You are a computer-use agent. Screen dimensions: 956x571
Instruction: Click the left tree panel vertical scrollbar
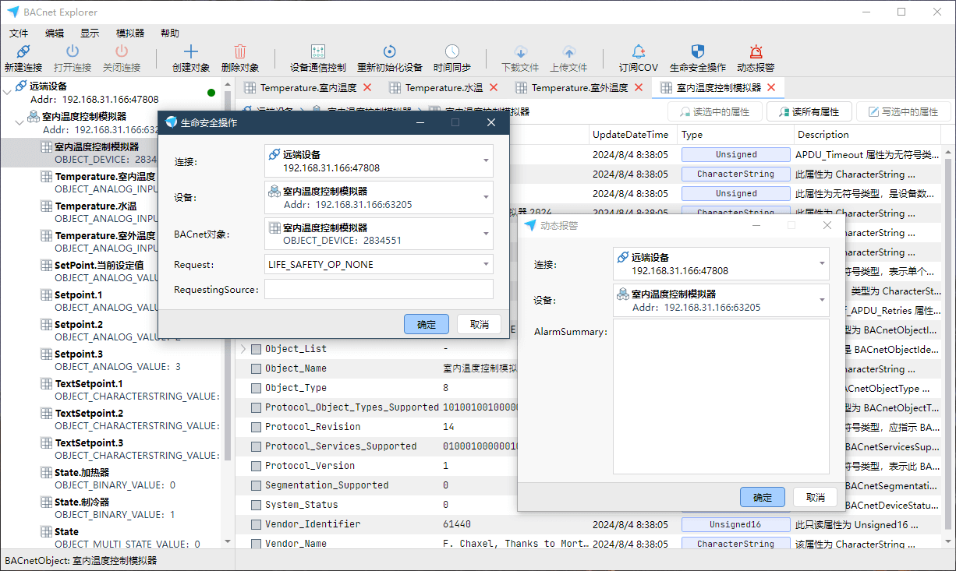228,312
